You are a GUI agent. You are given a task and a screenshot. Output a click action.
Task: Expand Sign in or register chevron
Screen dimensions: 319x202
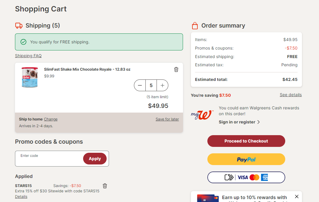click(x=258, y=122)
